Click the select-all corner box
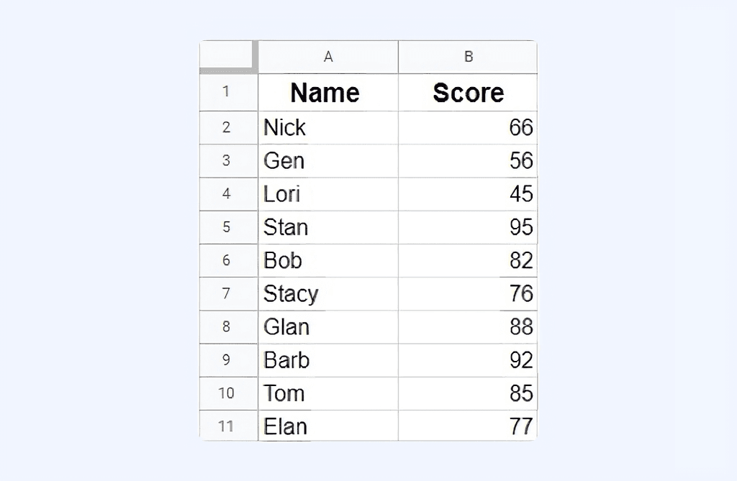 tap(227, 57)
